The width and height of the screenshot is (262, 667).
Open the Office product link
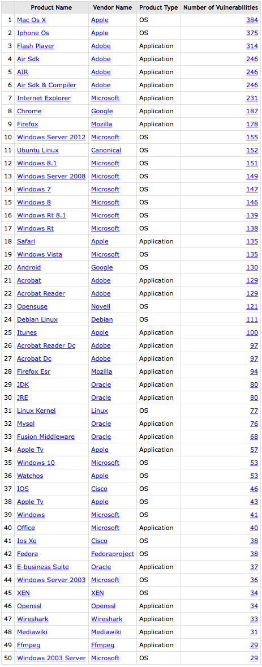tap(26, 528)
